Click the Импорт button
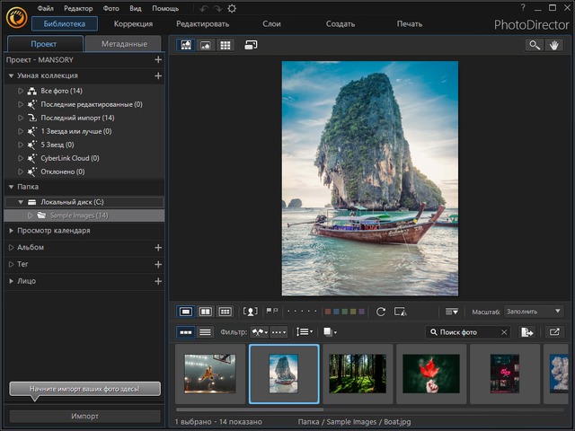 [85, 417]
